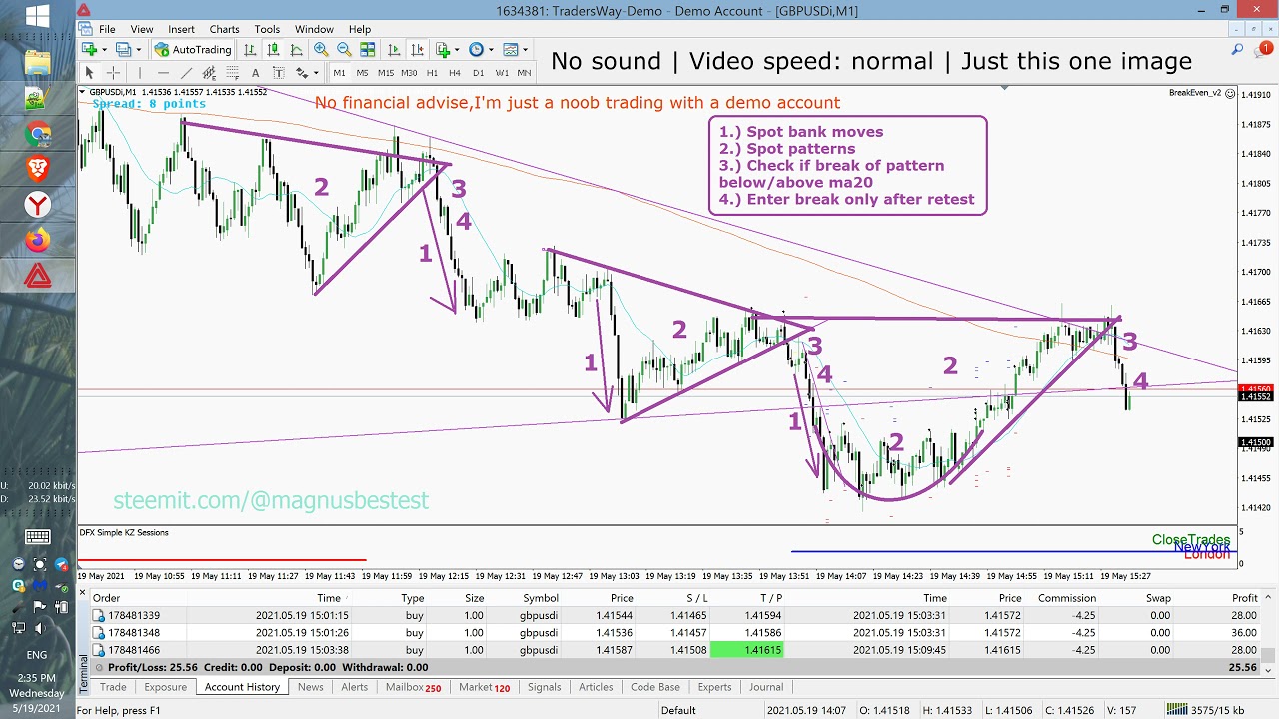The height and width of the screenshot is (719, 1279).
Task: Select the text A tool
Action: click(x=255, y=73)
